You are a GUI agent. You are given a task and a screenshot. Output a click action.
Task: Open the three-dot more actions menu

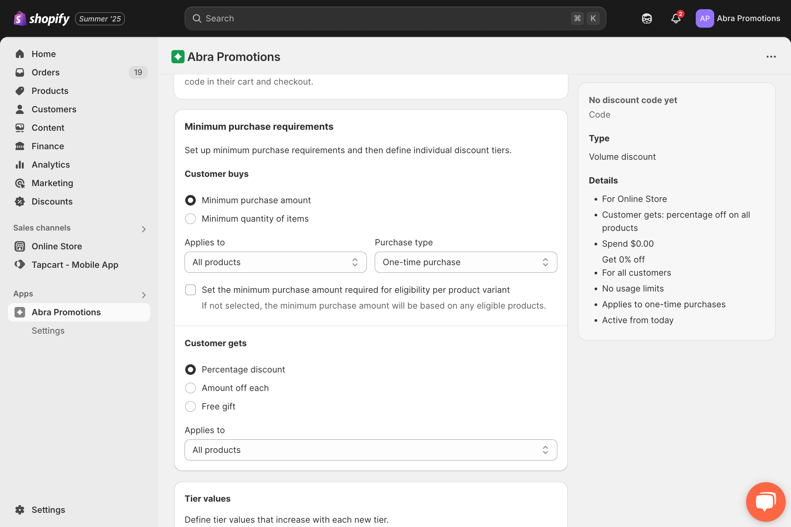(x=771, y=57)
